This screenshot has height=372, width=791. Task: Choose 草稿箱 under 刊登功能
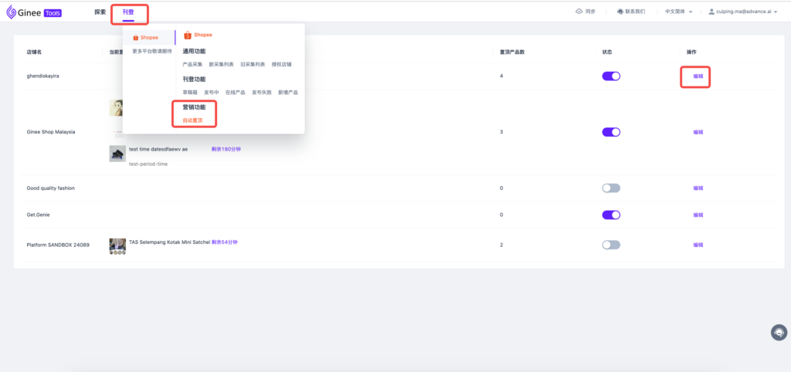coord(190,92)
